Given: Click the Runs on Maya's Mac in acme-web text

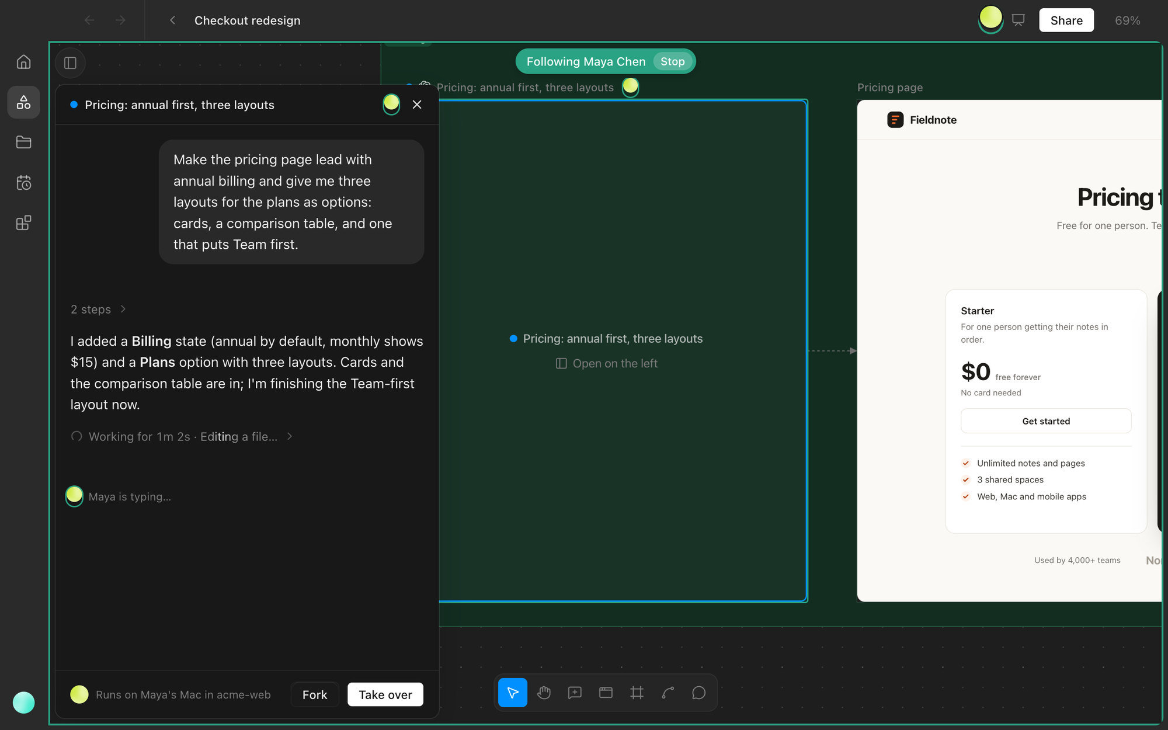Looking at the screenshot, I should (x=183, y=694).
